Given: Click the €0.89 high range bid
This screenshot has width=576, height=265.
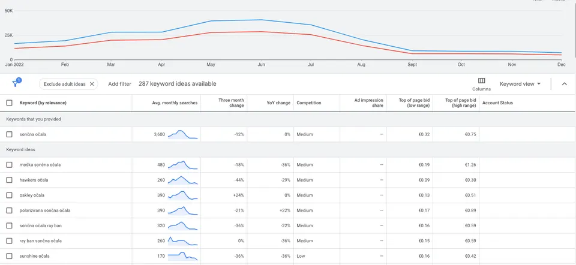Looking at the screenshot, I should [470, 210].
